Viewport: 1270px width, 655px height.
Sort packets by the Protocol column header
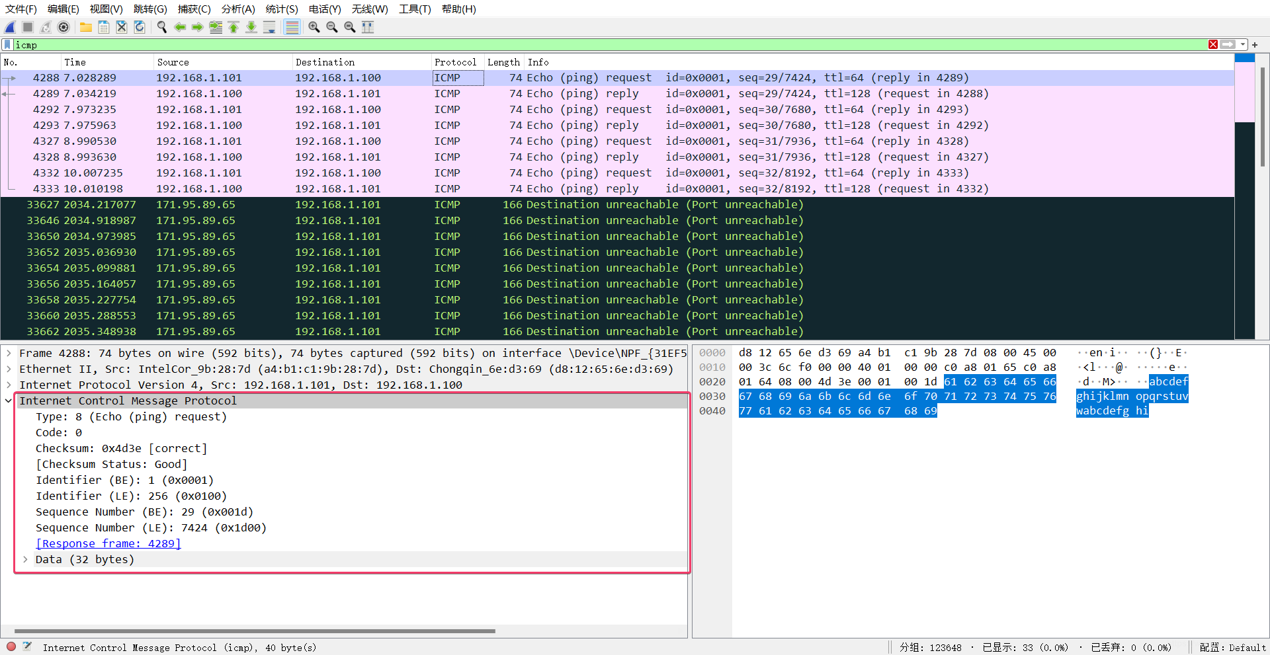click(x=457, y=61)
